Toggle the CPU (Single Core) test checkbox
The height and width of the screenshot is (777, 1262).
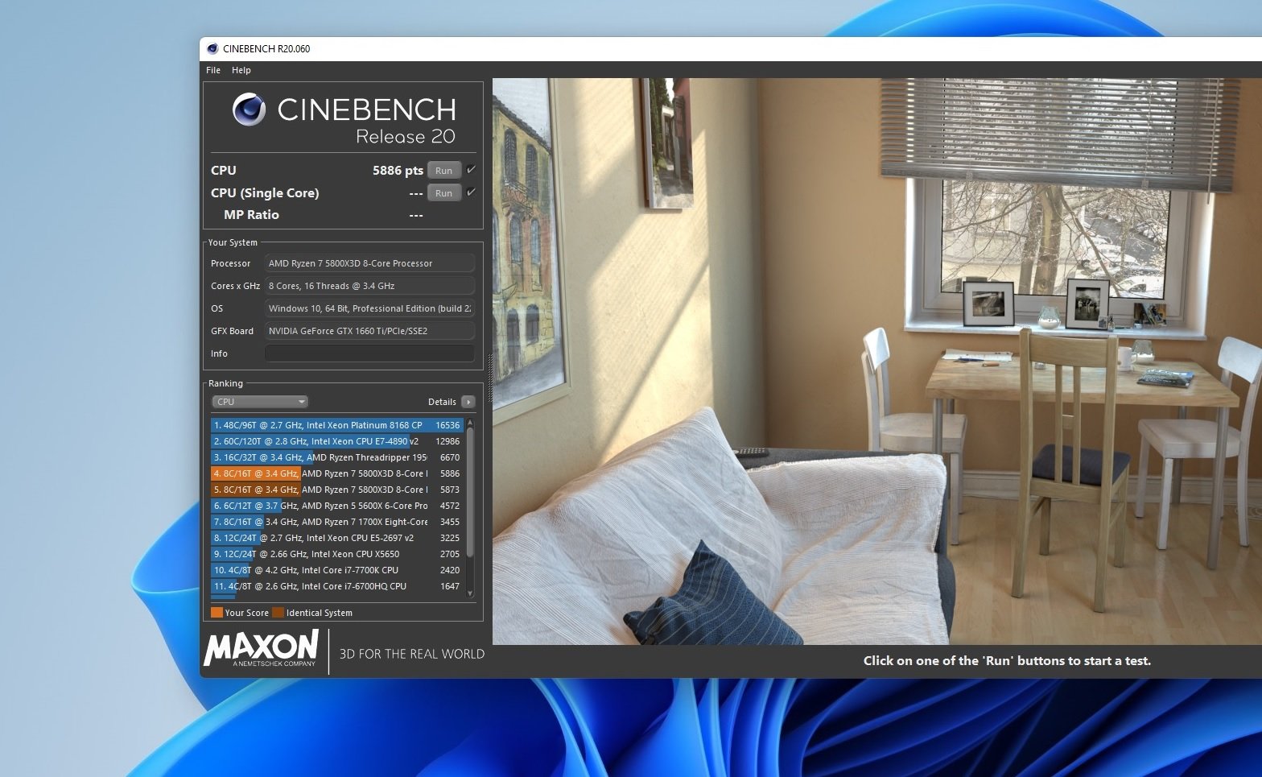point(471,192)
